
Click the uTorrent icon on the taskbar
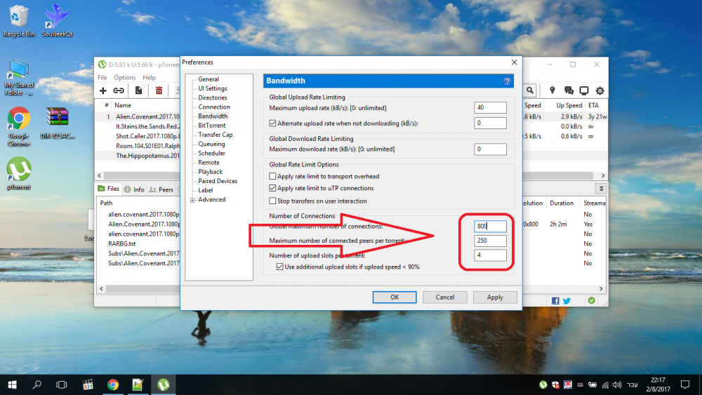coord(164,384)
